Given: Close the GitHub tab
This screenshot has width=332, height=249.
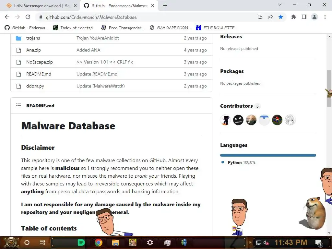Looking at the screenshot, I should pyautogui.click(x=152, y=6).
